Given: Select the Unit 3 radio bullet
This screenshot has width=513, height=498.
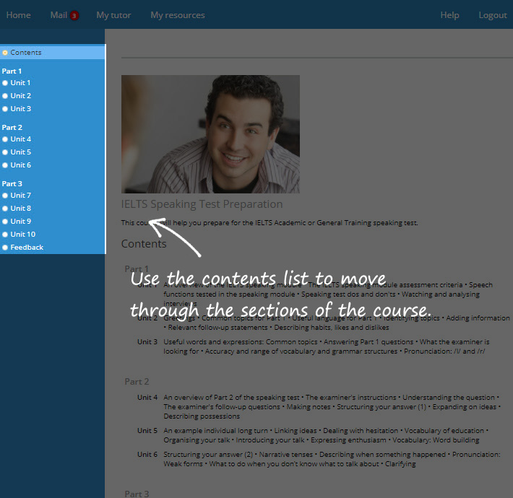Looking at the screenshot, I should point(5,109).
